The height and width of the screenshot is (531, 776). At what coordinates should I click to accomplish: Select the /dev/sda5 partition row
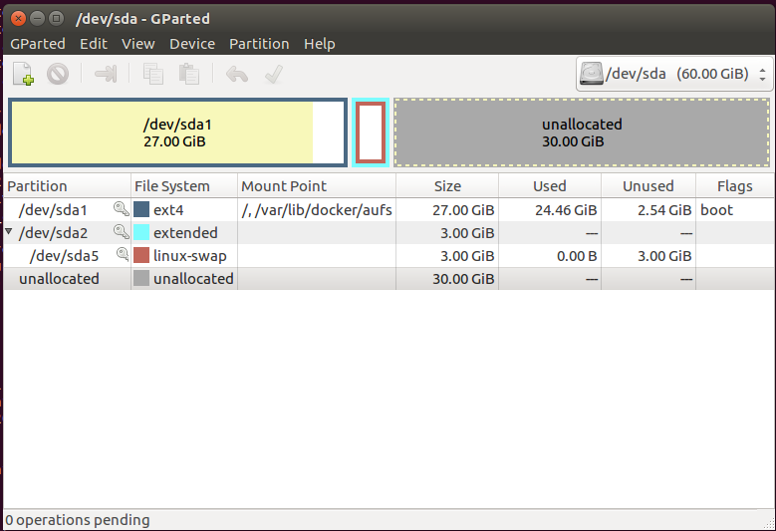click(x=388, y=256)
